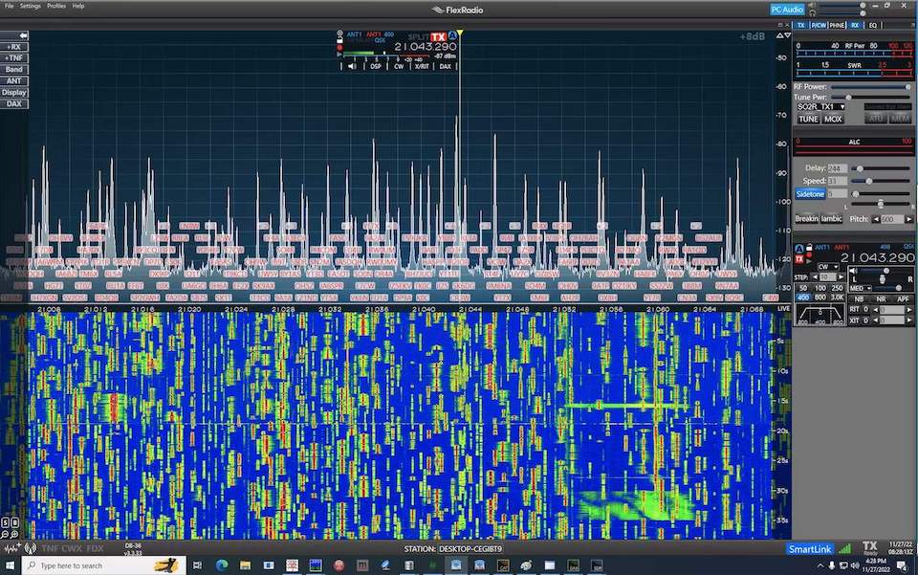The image size is (918, 575).
Task: Click the SmartLink status button
Action: click(810, 548)
